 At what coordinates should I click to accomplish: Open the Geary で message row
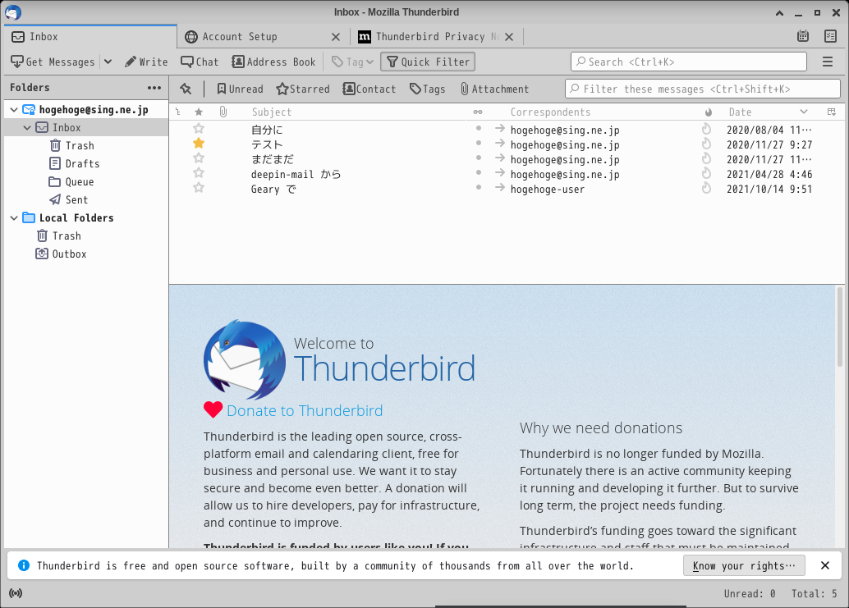pos(506,189)
